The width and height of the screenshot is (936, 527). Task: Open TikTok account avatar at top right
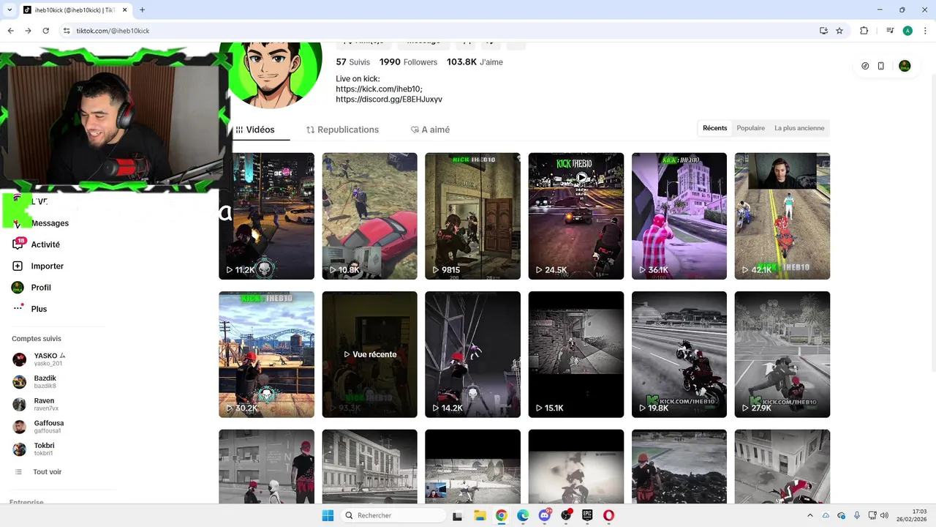905,66
